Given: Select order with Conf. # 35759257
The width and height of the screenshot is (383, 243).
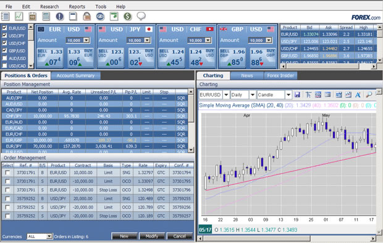Looking at the screenshot, I should [x=7, y=216].
